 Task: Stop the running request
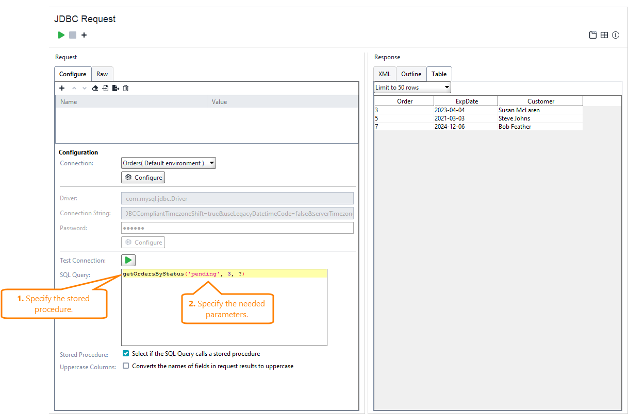[72, 35]
